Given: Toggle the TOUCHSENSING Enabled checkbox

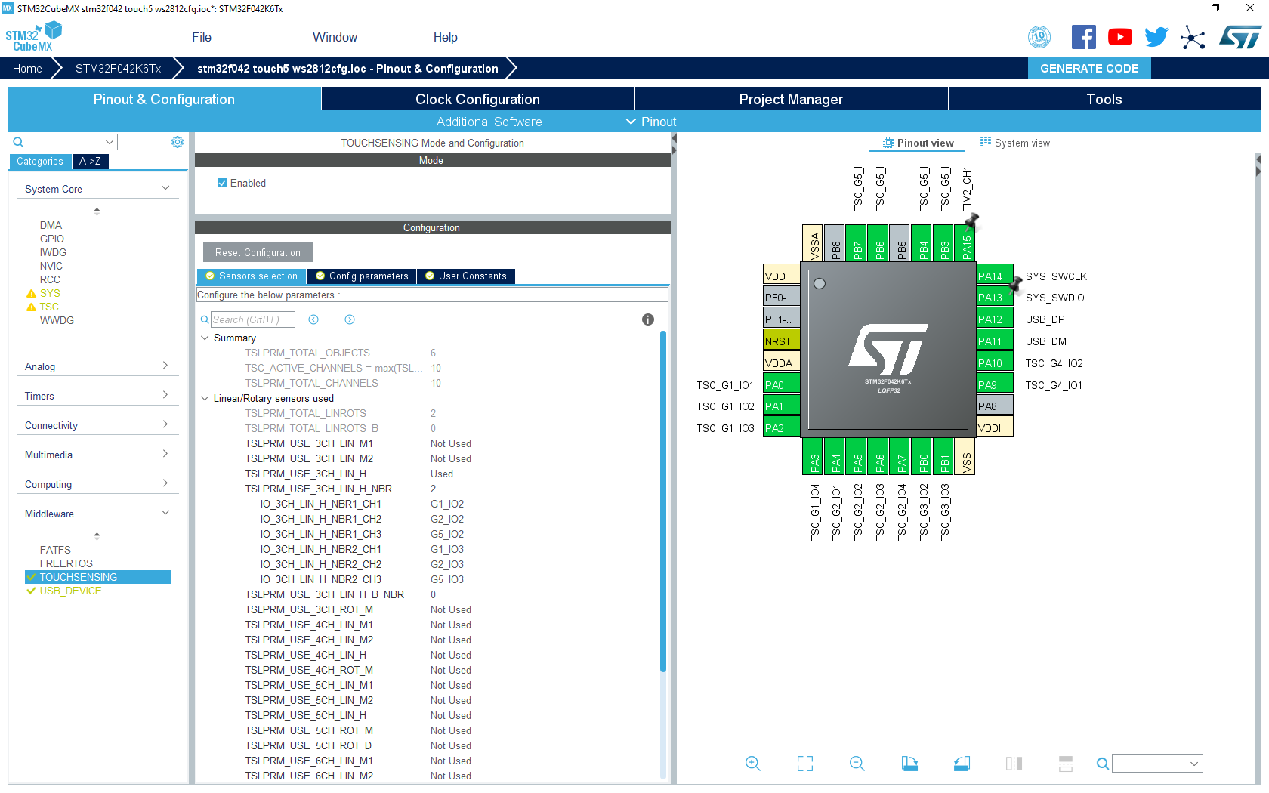Looking at the screenshot, I should [x=222, y=183].
